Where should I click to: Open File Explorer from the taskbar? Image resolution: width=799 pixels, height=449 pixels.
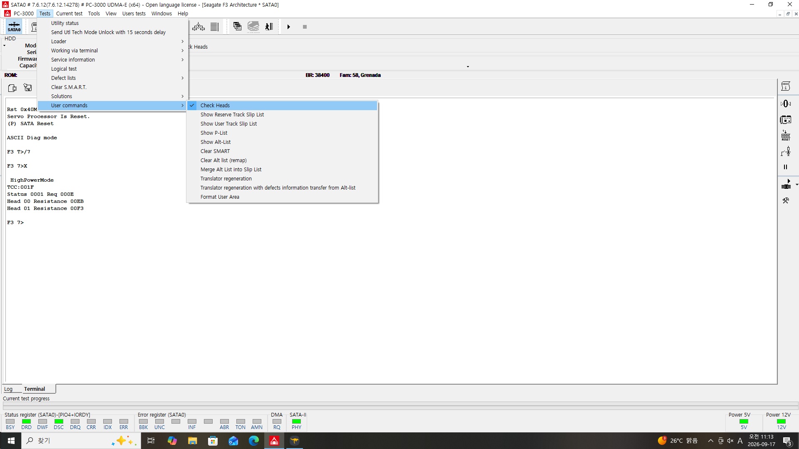(x=192, y=441)
